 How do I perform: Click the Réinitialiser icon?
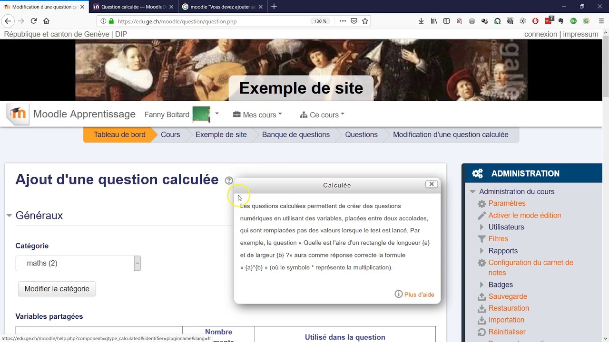coord(481,332)
